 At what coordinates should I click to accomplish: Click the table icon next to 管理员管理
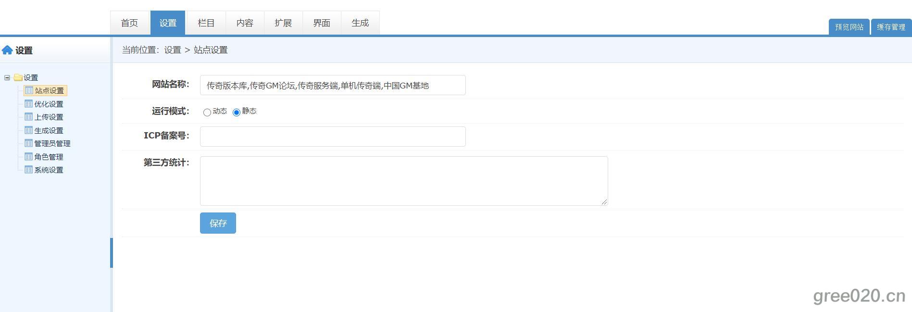point(29,143)
